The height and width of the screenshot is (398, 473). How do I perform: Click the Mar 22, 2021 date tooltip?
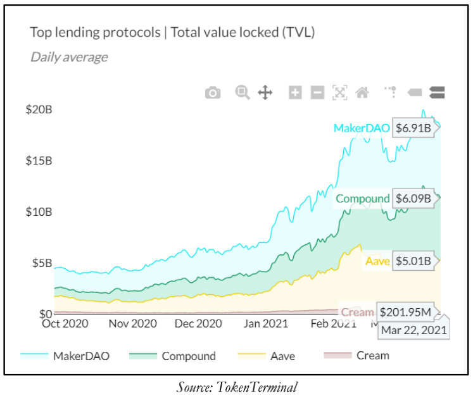tap(415, 330)
